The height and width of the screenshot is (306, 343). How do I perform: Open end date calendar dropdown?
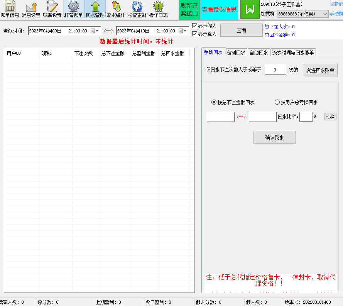(x=183, y=31)
